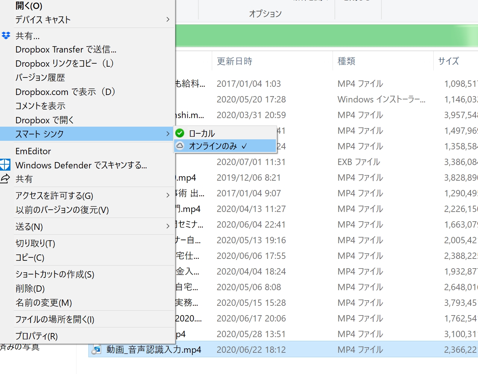478x374 pixels.
Task: Click the share arrow icon beside 共有
Action: pos(5,179)
